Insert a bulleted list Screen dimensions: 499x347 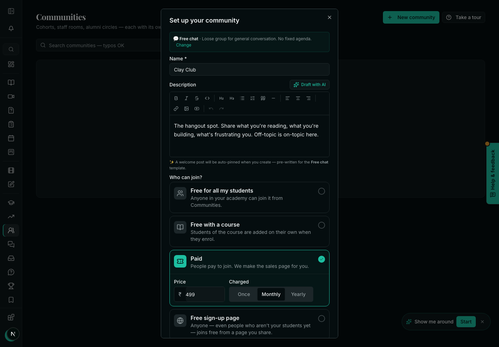[242, 98]
